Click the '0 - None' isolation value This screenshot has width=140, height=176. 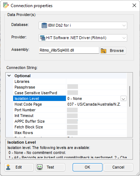(74, 98)
